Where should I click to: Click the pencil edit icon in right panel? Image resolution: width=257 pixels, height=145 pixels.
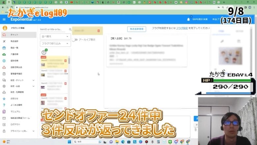(x=222, y=41)
